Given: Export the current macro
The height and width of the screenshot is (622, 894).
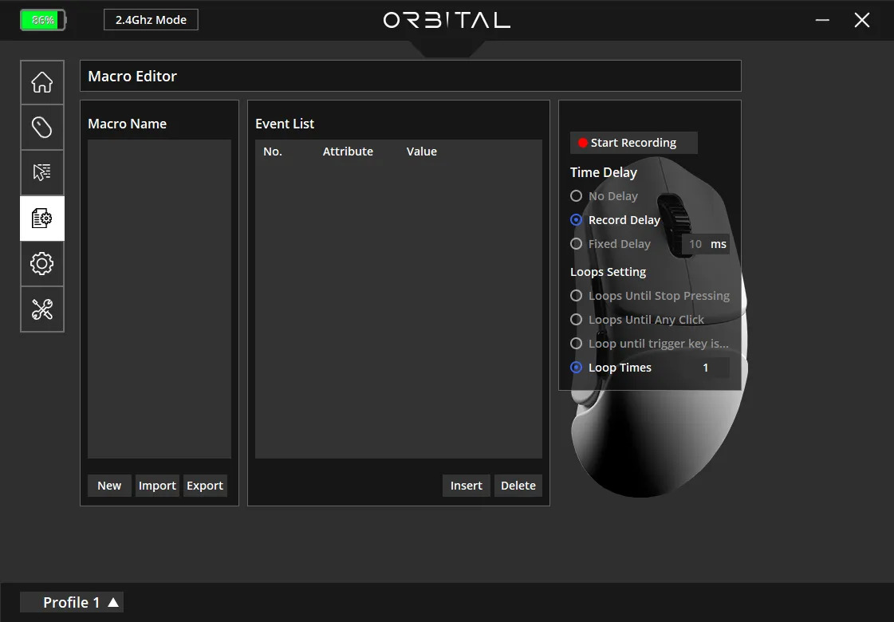Looking at the screenshot, I should tap(205, 485).
